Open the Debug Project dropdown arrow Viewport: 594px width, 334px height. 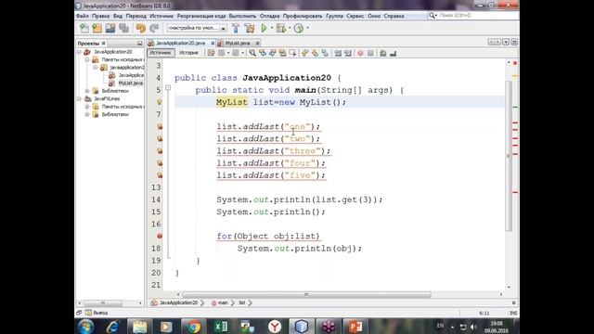[290, 28]
